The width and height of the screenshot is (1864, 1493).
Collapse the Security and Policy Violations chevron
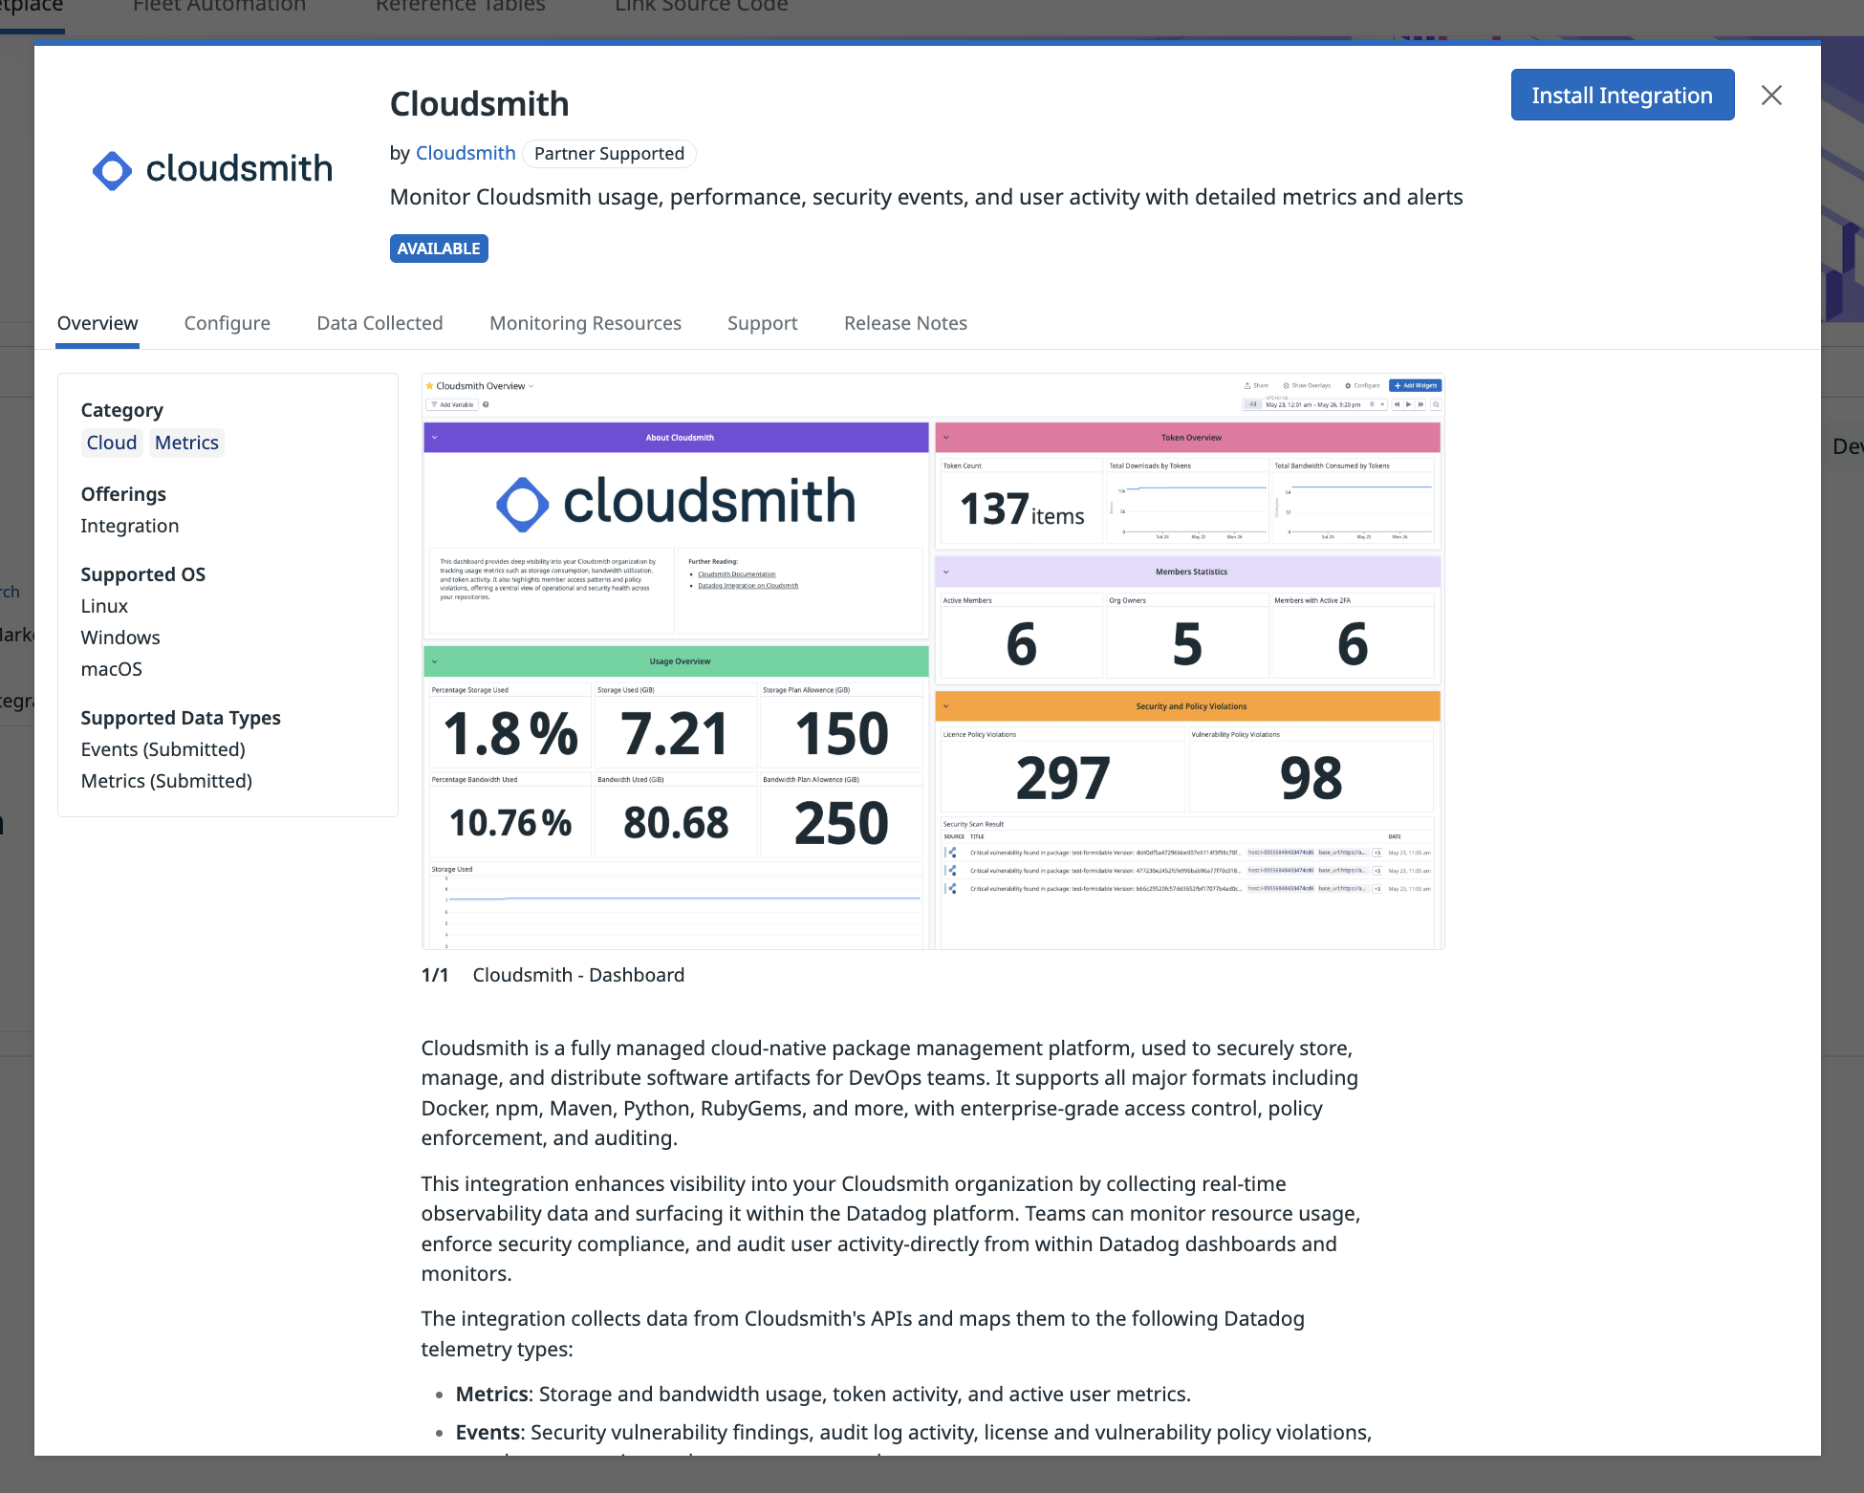(946, 706)
